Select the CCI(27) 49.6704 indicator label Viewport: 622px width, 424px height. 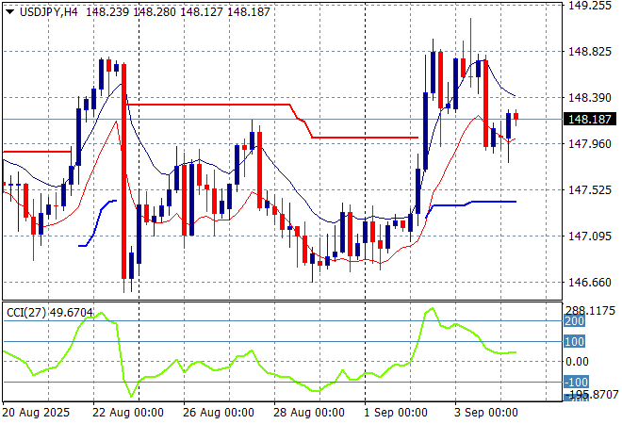pos(50,313)
